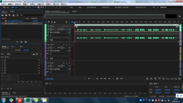Open the 视图(V) menu
Image resolution: width=183 pixels, height=103 pixels.
pos(49,4)
